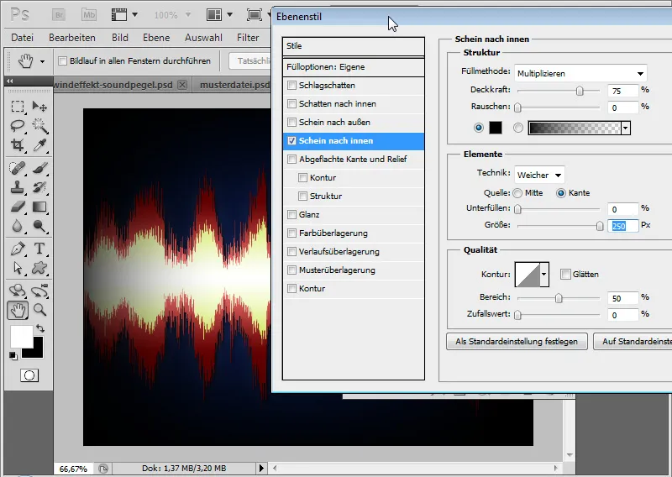The width and height of the screenshot is (672, 477).
Task: Select the Clone Stamp tool
Action: pyautogui.click(x=18, y=187)
